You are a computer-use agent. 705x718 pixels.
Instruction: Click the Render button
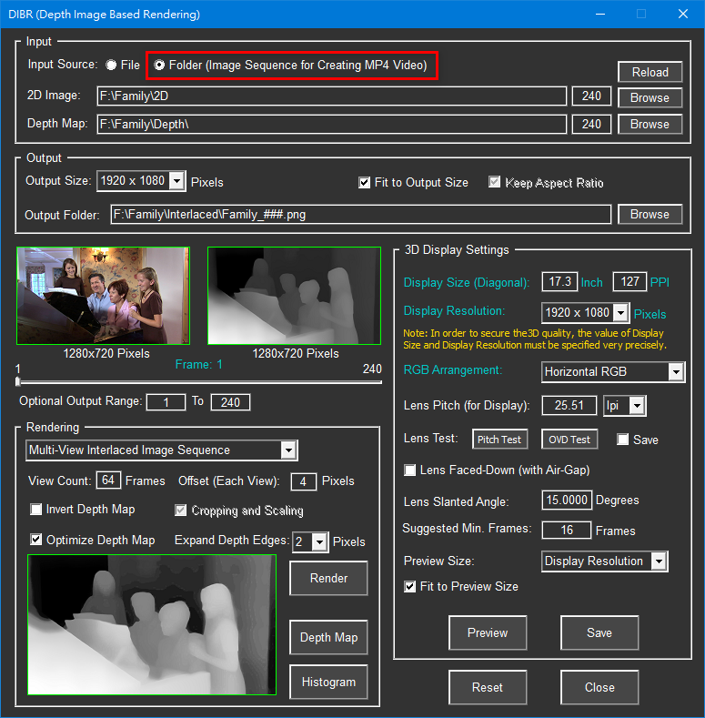(x=328, y=579)
